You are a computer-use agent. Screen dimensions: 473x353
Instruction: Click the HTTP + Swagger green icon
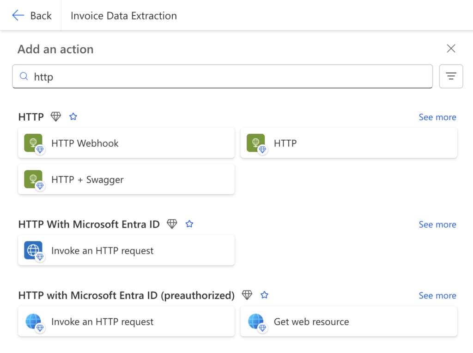(x=33, y=179)
